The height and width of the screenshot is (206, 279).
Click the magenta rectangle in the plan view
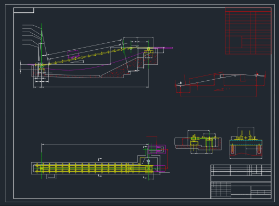[157, 149]
